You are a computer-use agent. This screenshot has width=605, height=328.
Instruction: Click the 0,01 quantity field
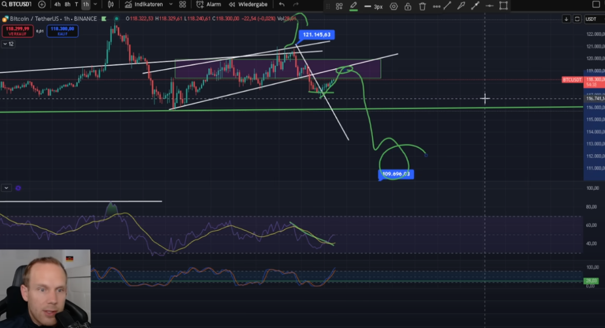(x=40, y=31)
